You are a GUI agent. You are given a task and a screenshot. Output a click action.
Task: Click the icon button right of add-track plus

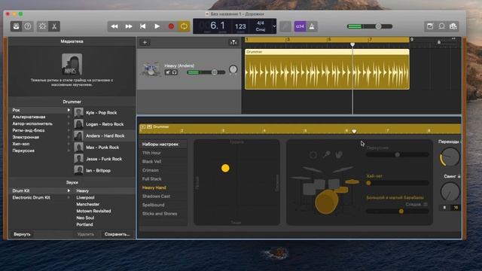click(x=233, y=42)
